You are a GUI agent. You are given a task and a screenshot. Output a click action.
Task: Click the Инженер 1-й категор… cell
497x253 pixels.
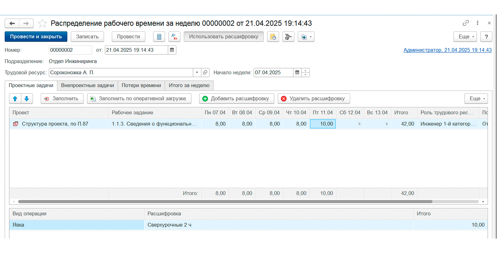(x=448, y=124)
